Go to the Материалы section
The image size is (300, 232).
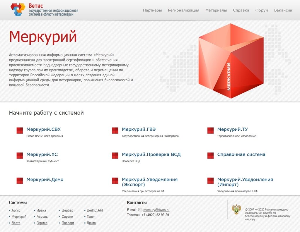point(216,10)
